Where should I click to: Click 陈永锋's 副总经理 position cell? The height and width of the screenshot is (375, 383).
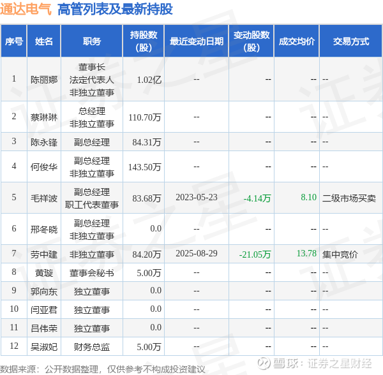[x=91, y=142]
